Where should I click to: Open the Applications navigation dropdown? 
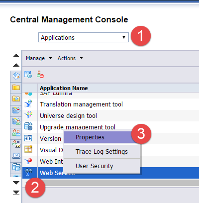point(84,37)
